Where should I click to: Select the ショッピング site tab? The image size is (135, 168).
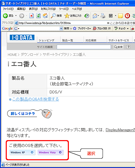pyautogui.click(x=47, y=40)
